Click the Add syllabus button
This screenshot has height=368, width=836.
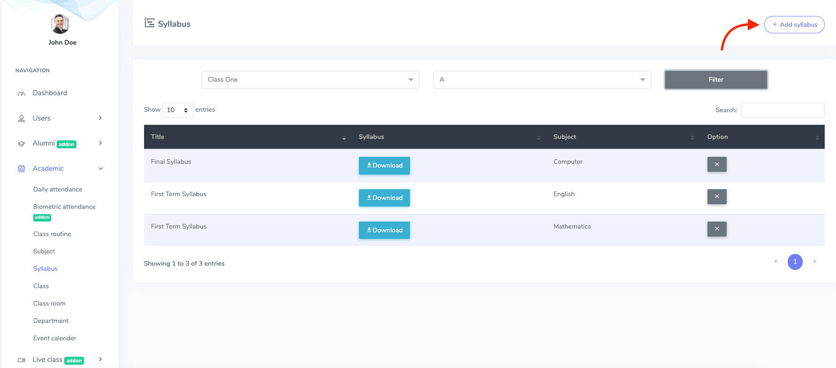794,24
